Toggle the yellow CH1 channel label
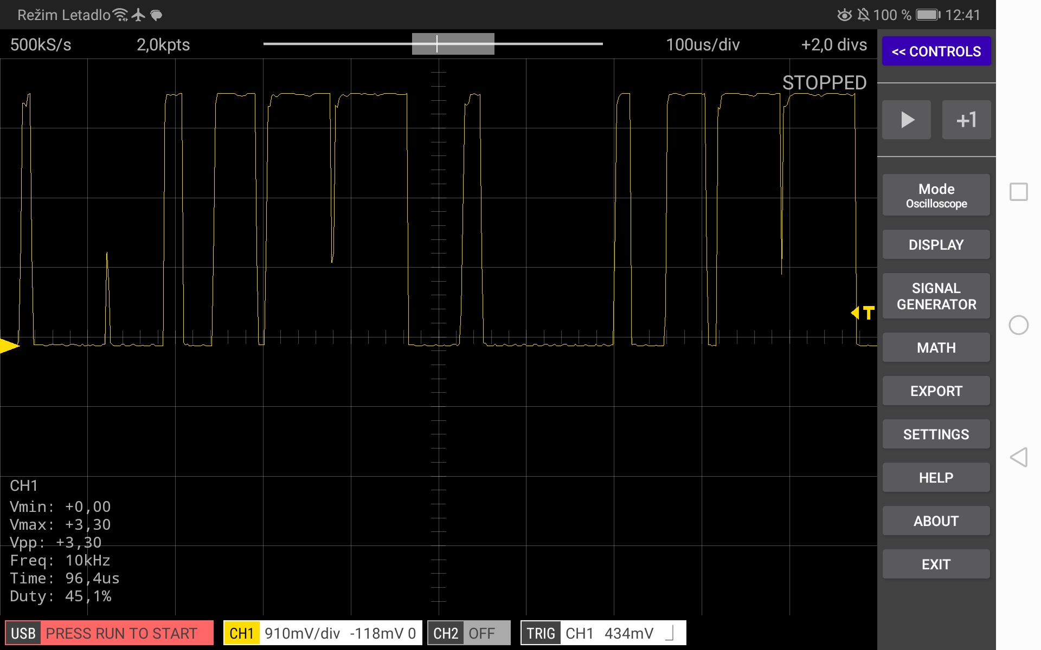The image size is (1041, 650). tap(241, 633)
